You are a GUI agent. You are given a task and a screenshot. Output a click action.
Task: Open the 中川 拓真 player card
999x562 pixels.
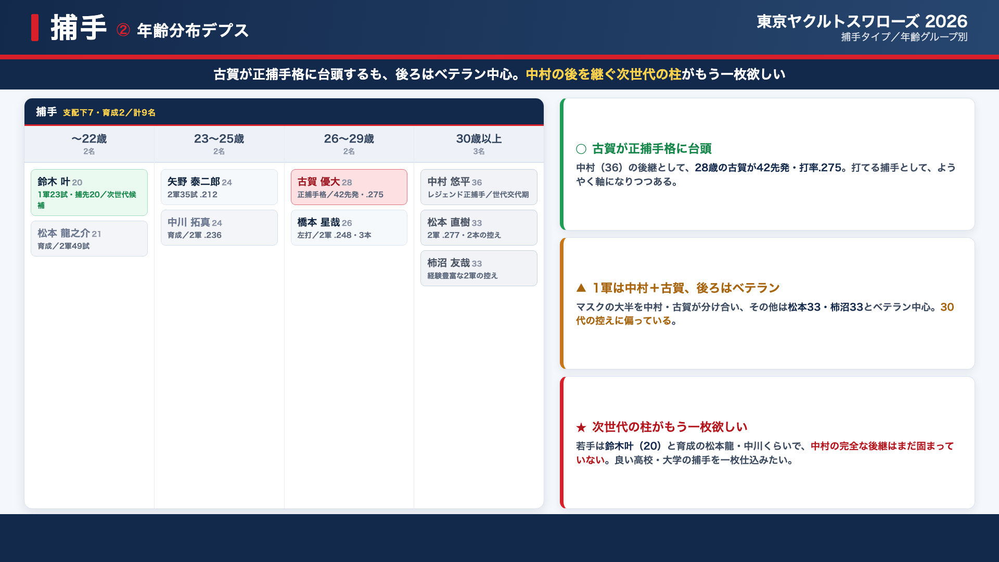click(219, 227)
